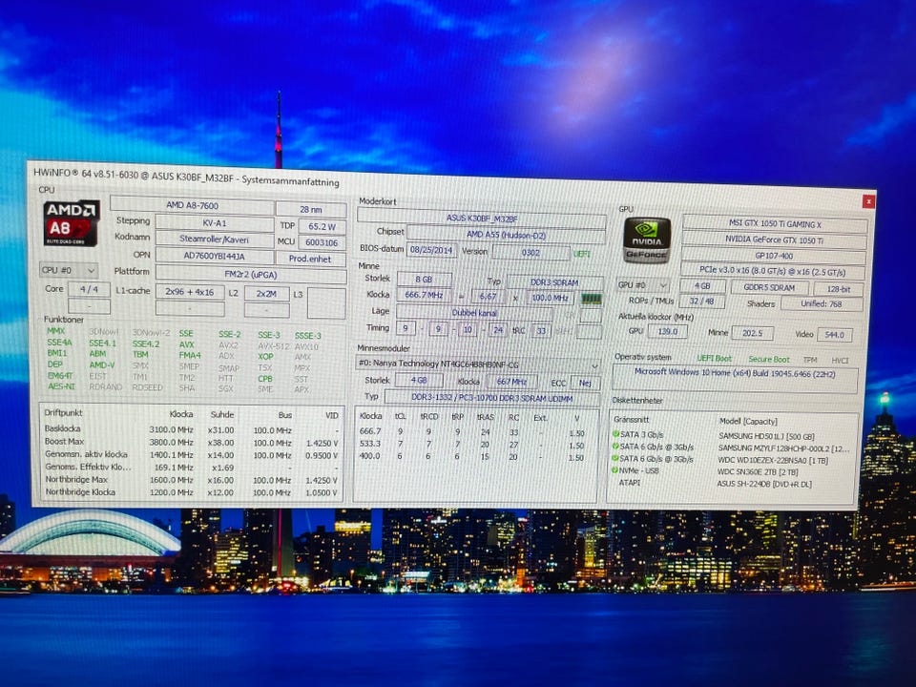
Task: Click the Dubbel kanal mode field
Action: coord(474,313)
